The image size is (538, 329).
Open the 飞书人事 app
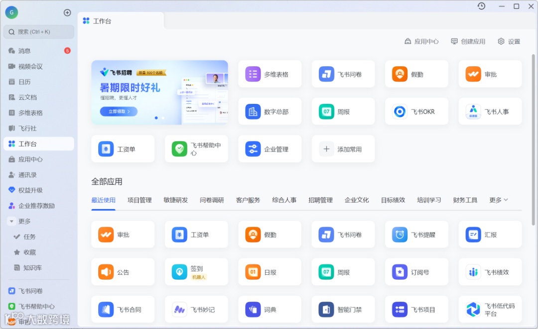(490, 112)
